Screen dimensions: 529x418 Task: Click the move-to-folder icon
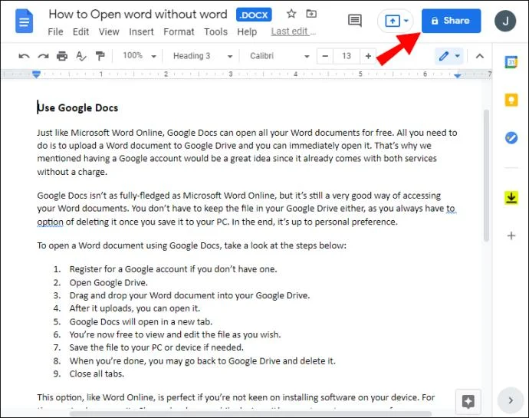(311, 14)
